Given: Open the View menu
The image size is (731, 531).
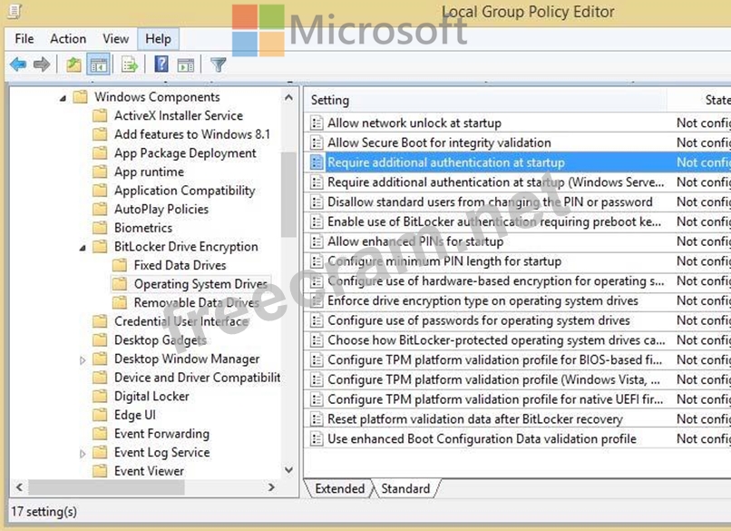Looking at the screenshot, I should click(x=115, y=39).
